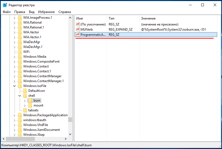Open the Файл menu
This screenshot has height=149, width=222.
tap(7, 12)
